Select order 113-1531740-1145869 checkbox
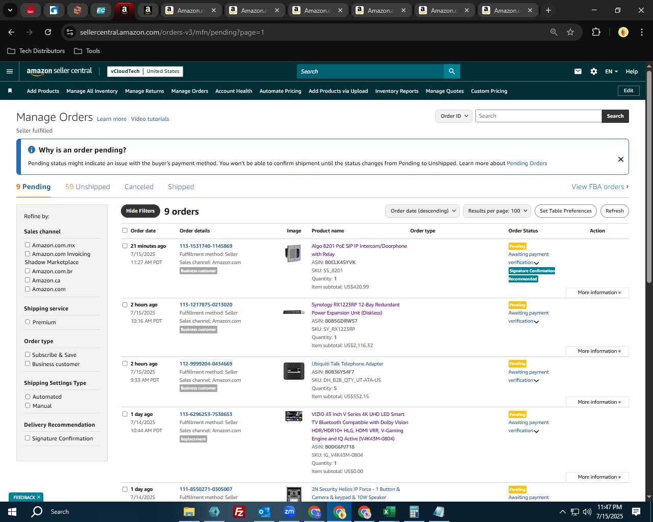 pyautogui.click(x=125, y=246)
